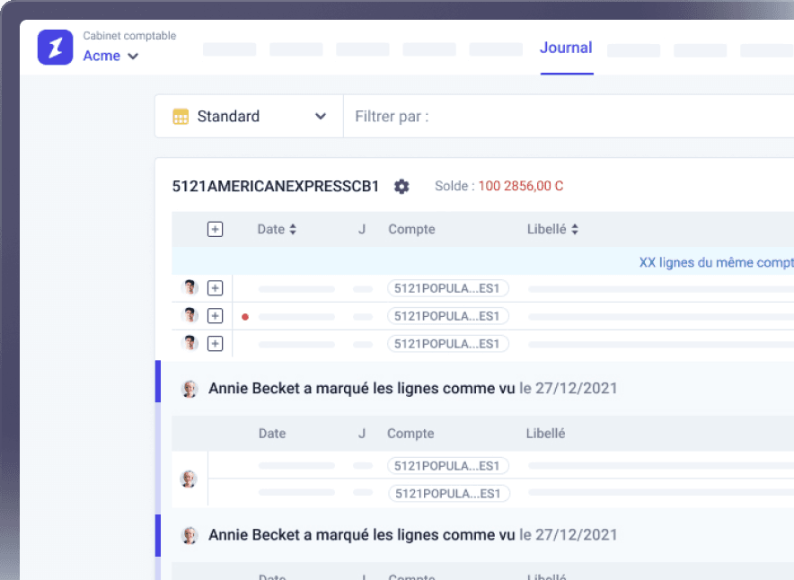This screenshot has width=794, height=580.
Task: Open the account pill 5121POPULA...ES1 on first row
Action: point(447,287)
